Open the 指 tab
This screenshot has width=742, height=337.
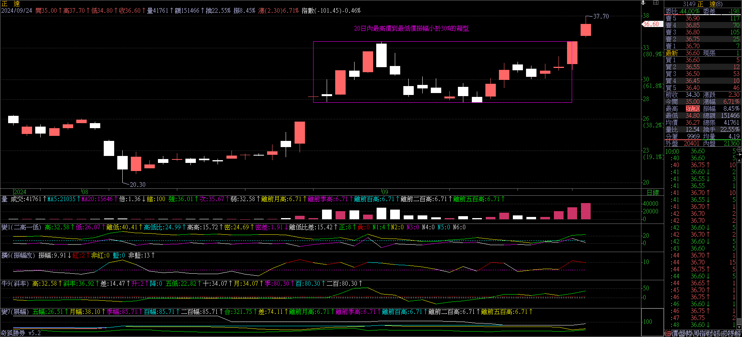[x=702, y=333]
